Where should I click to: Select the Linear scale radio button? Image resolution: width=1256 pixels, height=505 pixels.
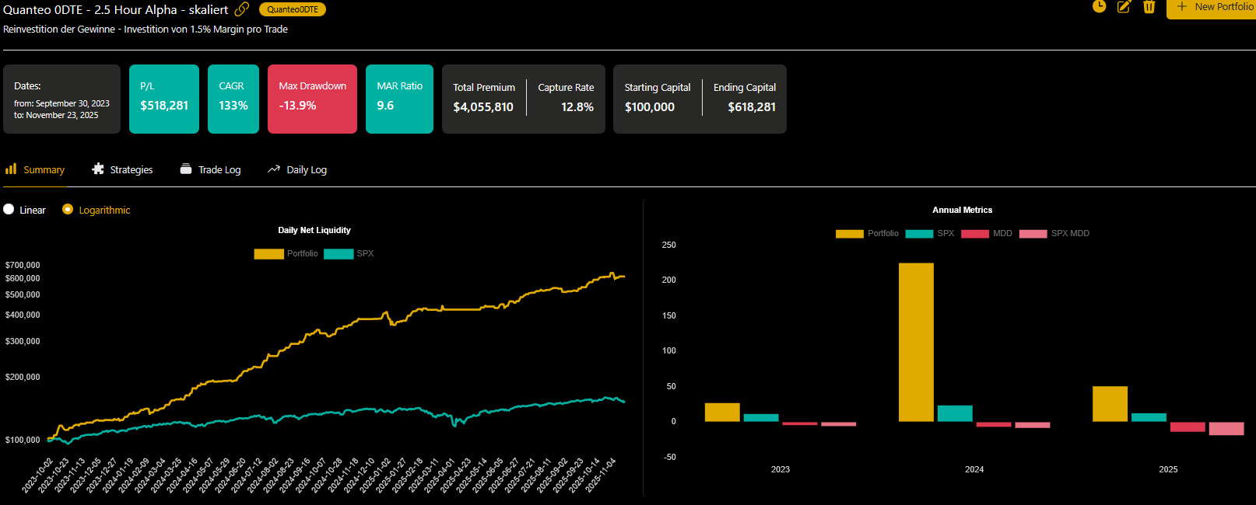(9, 210)
